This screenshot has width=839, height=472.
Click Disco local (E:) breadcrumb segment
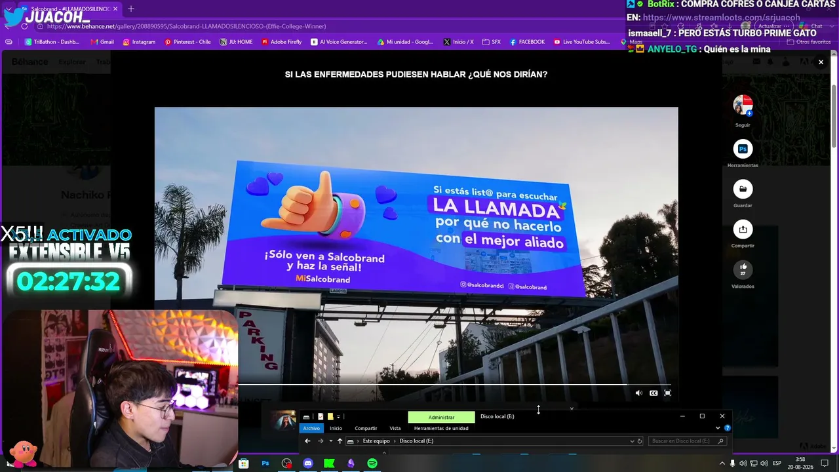click(x=416, y=441)
